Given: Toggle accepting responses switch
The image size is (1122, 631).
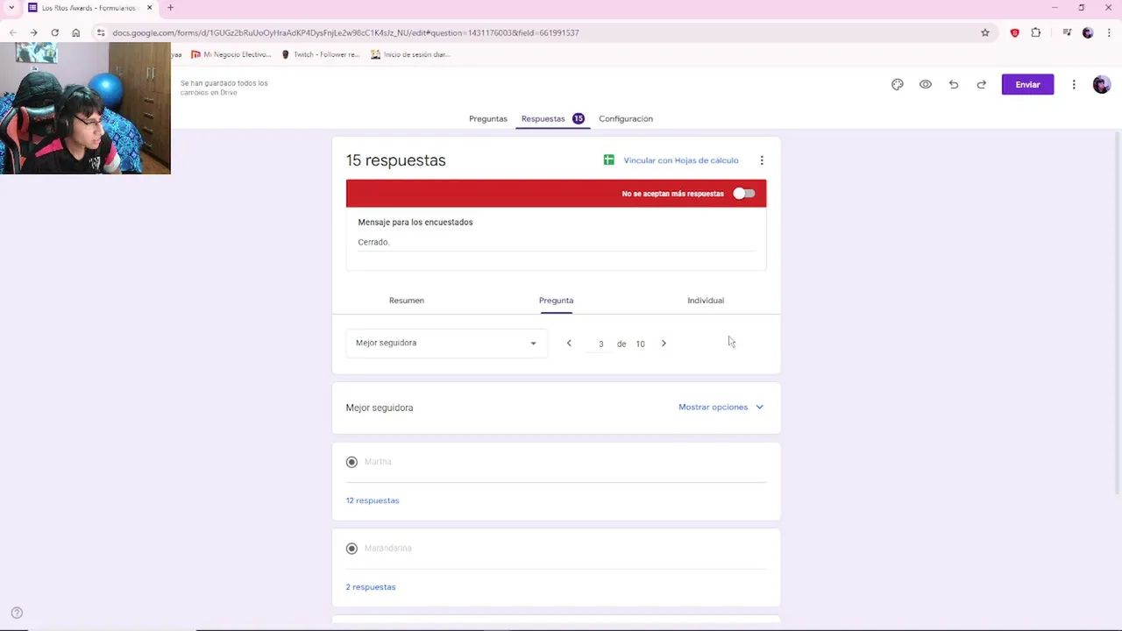Looking at the screenshot, I should coord(743,193).
